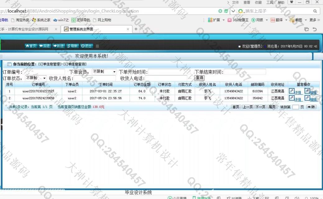Click the 后退 back toolbar button

45,46
